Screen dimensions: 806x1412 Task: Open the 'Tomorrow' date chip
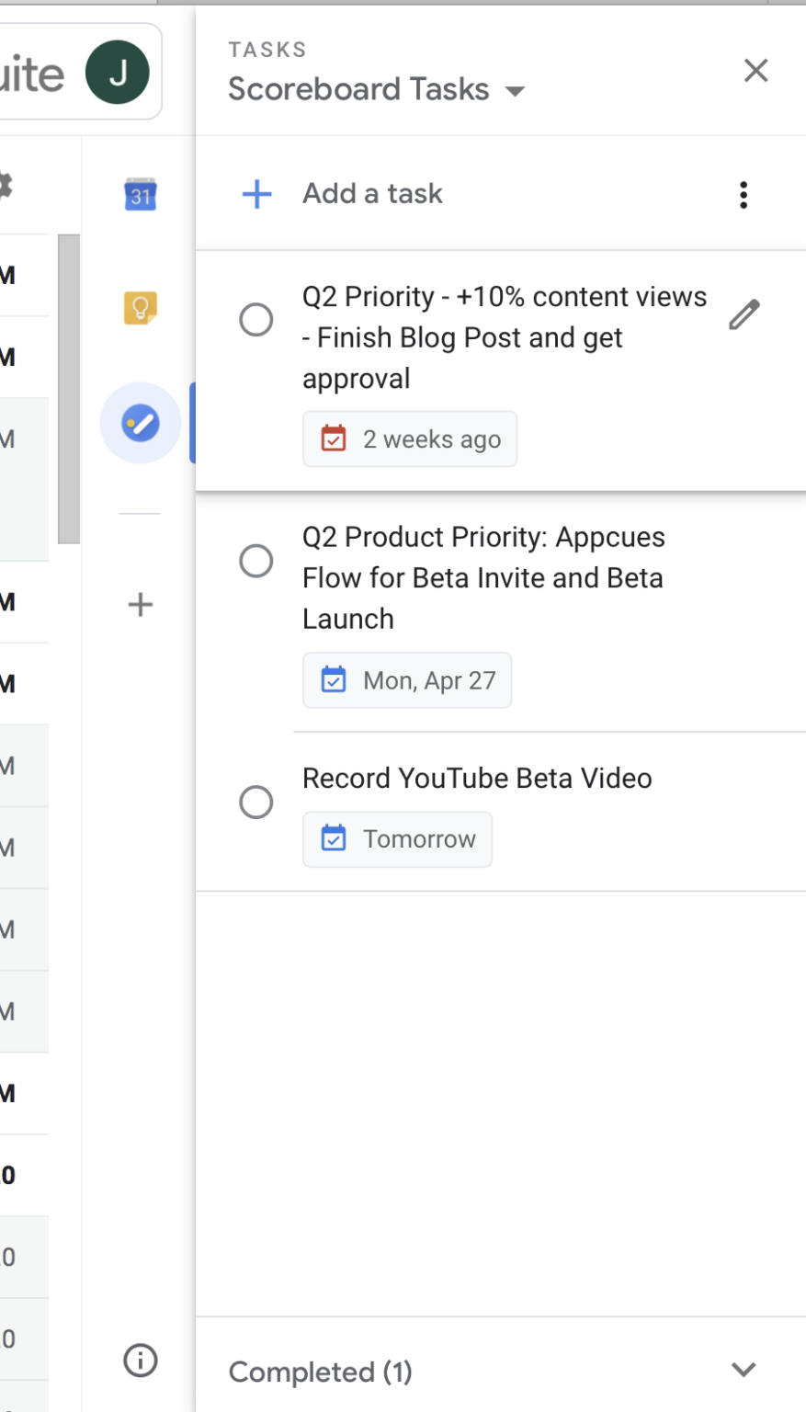click(397, 839)
